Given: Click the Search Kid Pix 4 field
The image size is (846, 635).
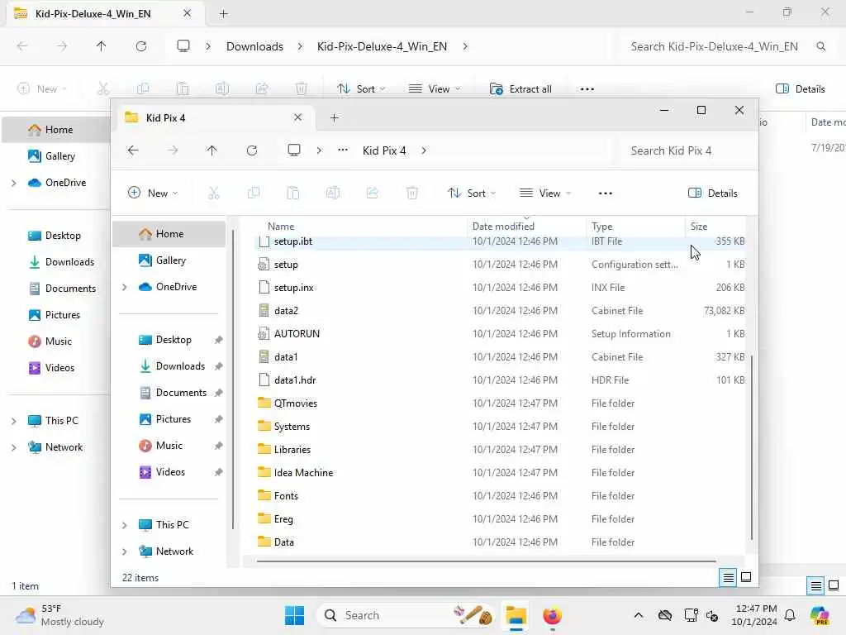Looking at the screenshot, I should pyautogui.click(x=685, y=150).
